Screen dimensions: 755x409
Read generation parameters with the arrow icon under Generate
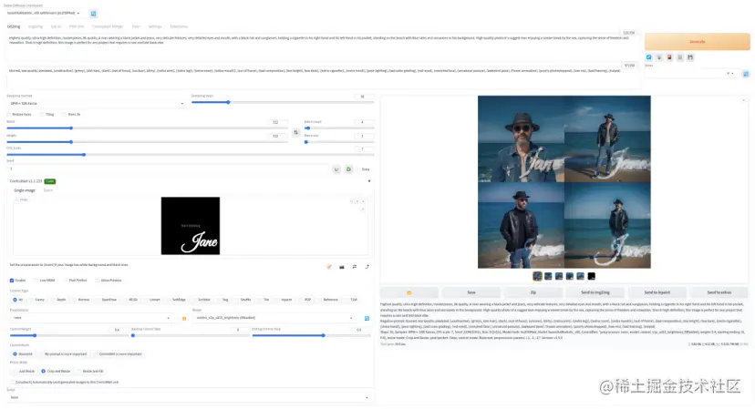pos(648,57)
